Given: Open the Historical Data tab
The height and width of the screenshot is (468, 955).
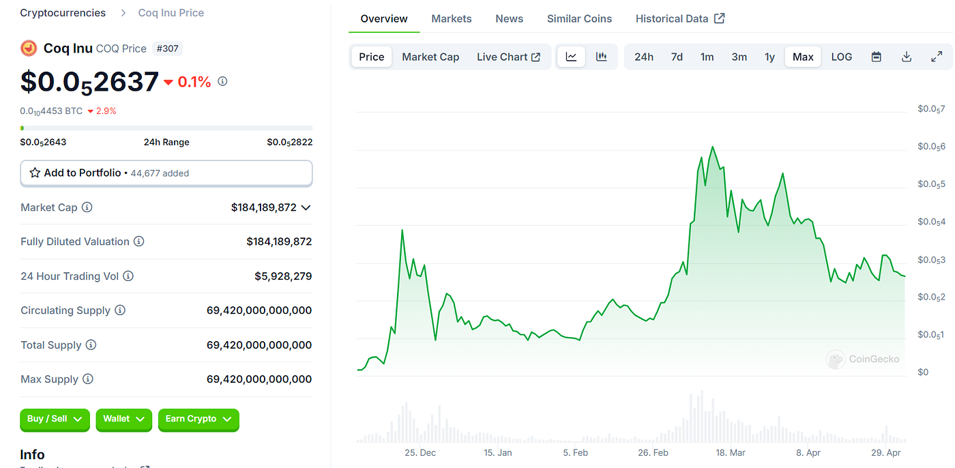Looking at the screenshot, I should [680, 18].
